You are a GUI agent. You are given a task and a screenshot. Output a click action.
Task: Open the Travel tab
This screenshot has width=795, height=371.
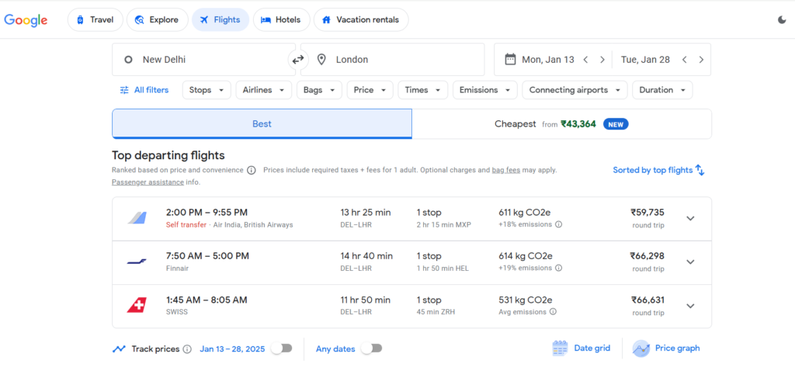click(95, 19)
